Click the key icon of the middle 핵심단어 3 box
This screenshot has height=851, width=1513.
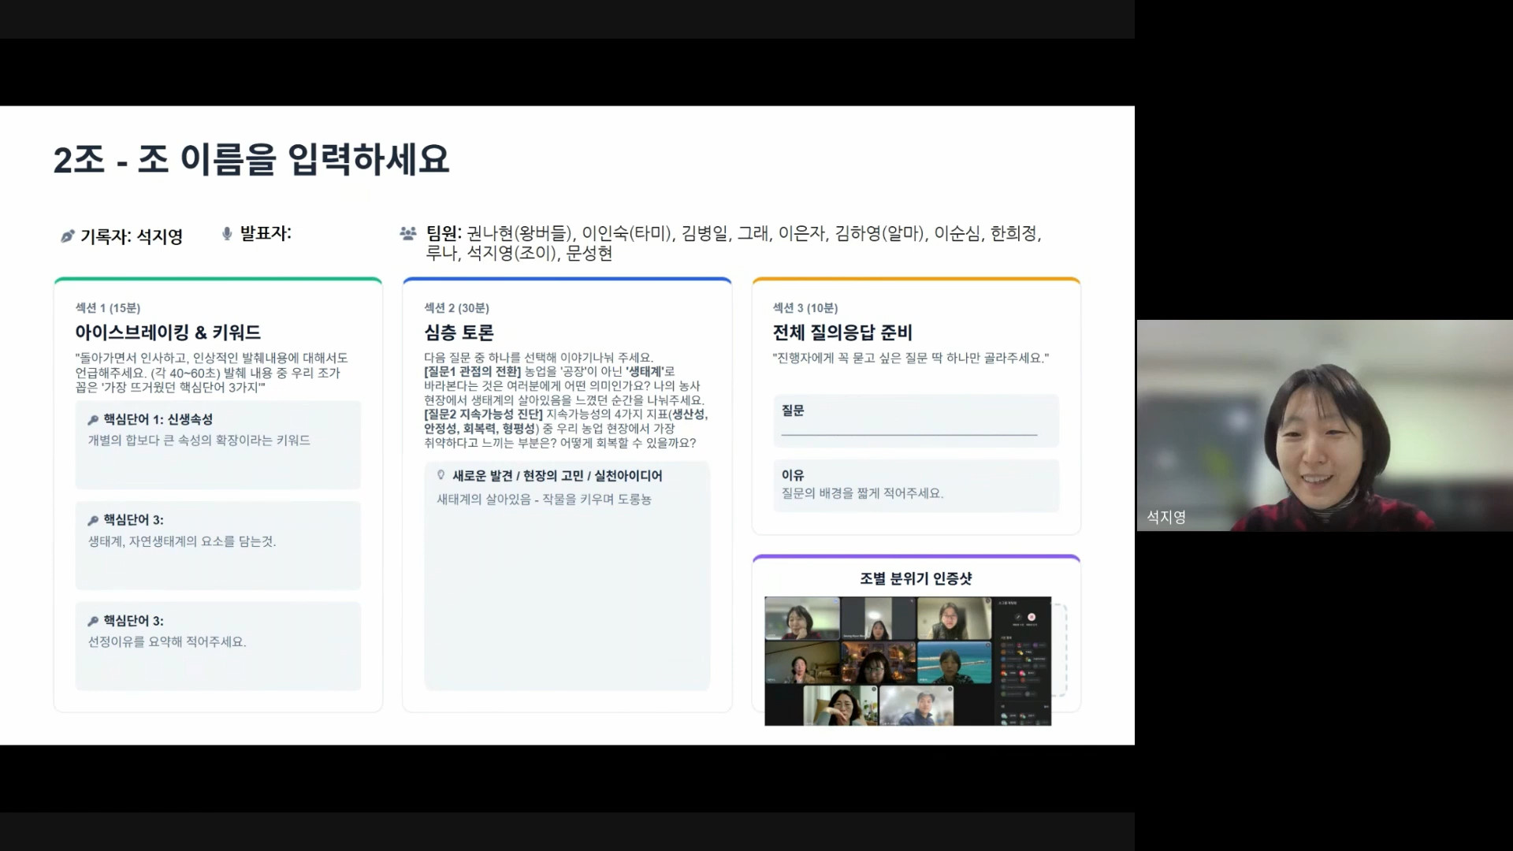click(x=93, y=520)
